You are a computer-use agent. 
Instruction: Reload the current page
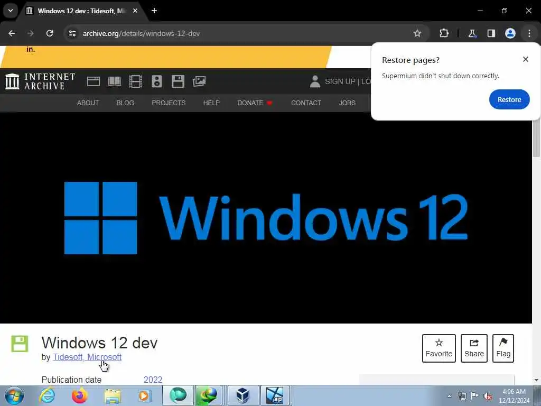(x=50, y=33)
